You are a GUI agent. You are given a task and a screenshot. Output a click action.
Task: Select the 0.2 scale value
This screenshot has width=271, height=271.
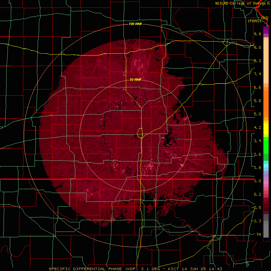(257, 195)
